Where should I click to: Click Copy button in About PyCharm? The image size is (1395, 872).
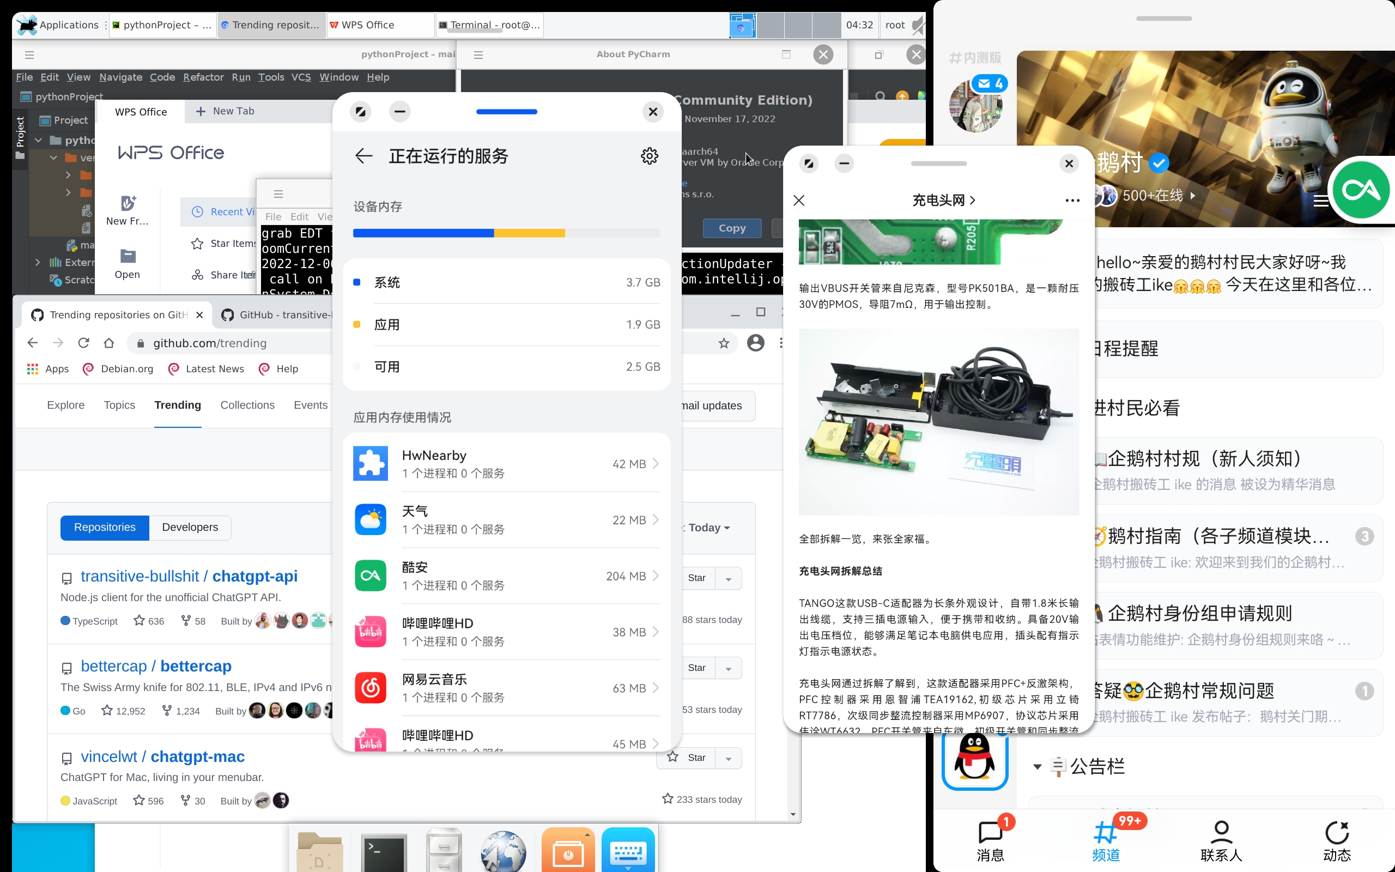pos(732,228)
